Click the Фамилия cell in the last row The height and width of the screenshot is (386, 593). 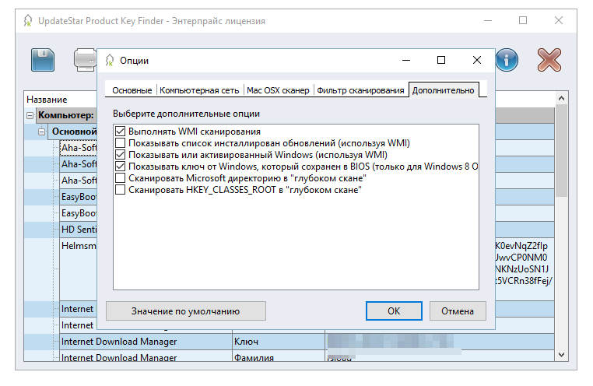tap(279, 357)
